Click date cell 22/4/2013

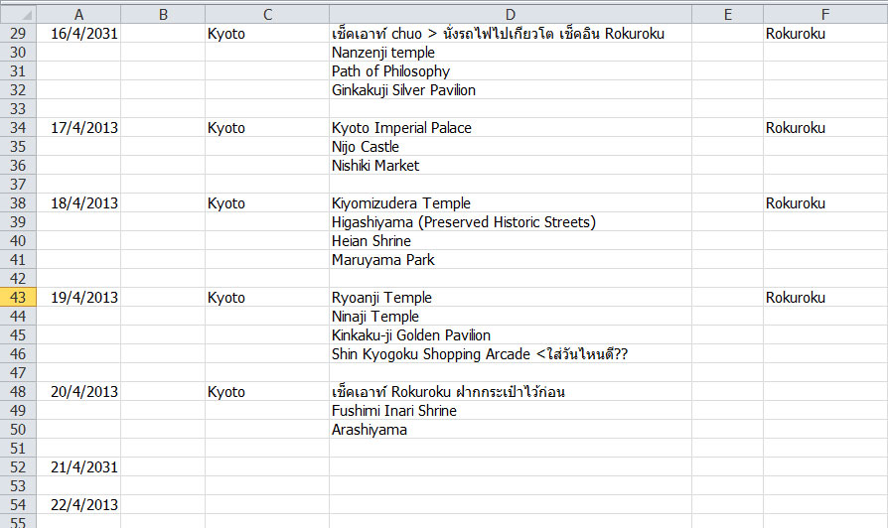(x=78, y=505)
